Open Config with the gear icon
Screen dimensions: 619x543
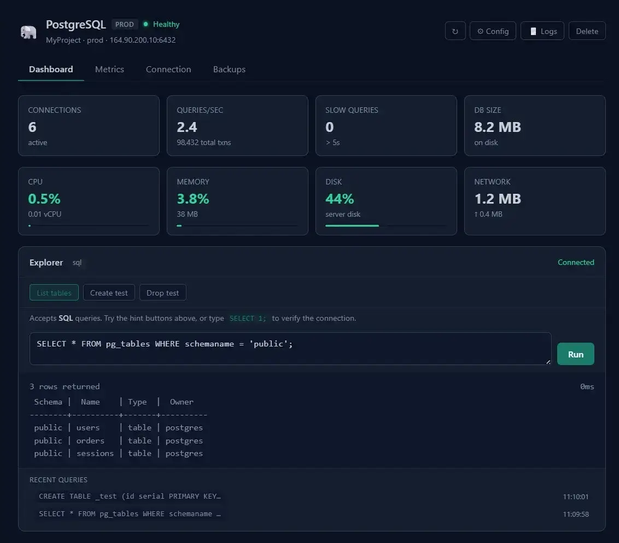[493, 31]
